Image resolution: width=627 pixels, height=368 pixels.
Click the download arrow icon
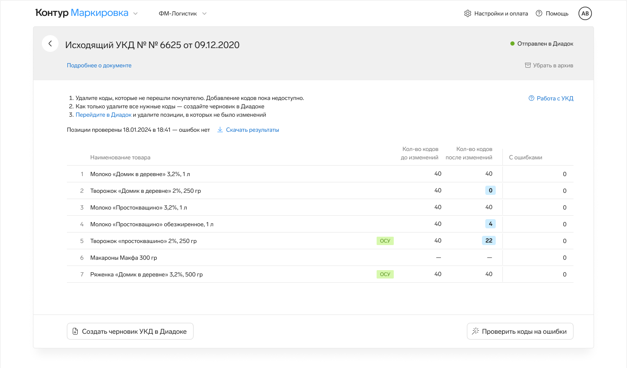(x=220, y=130)
